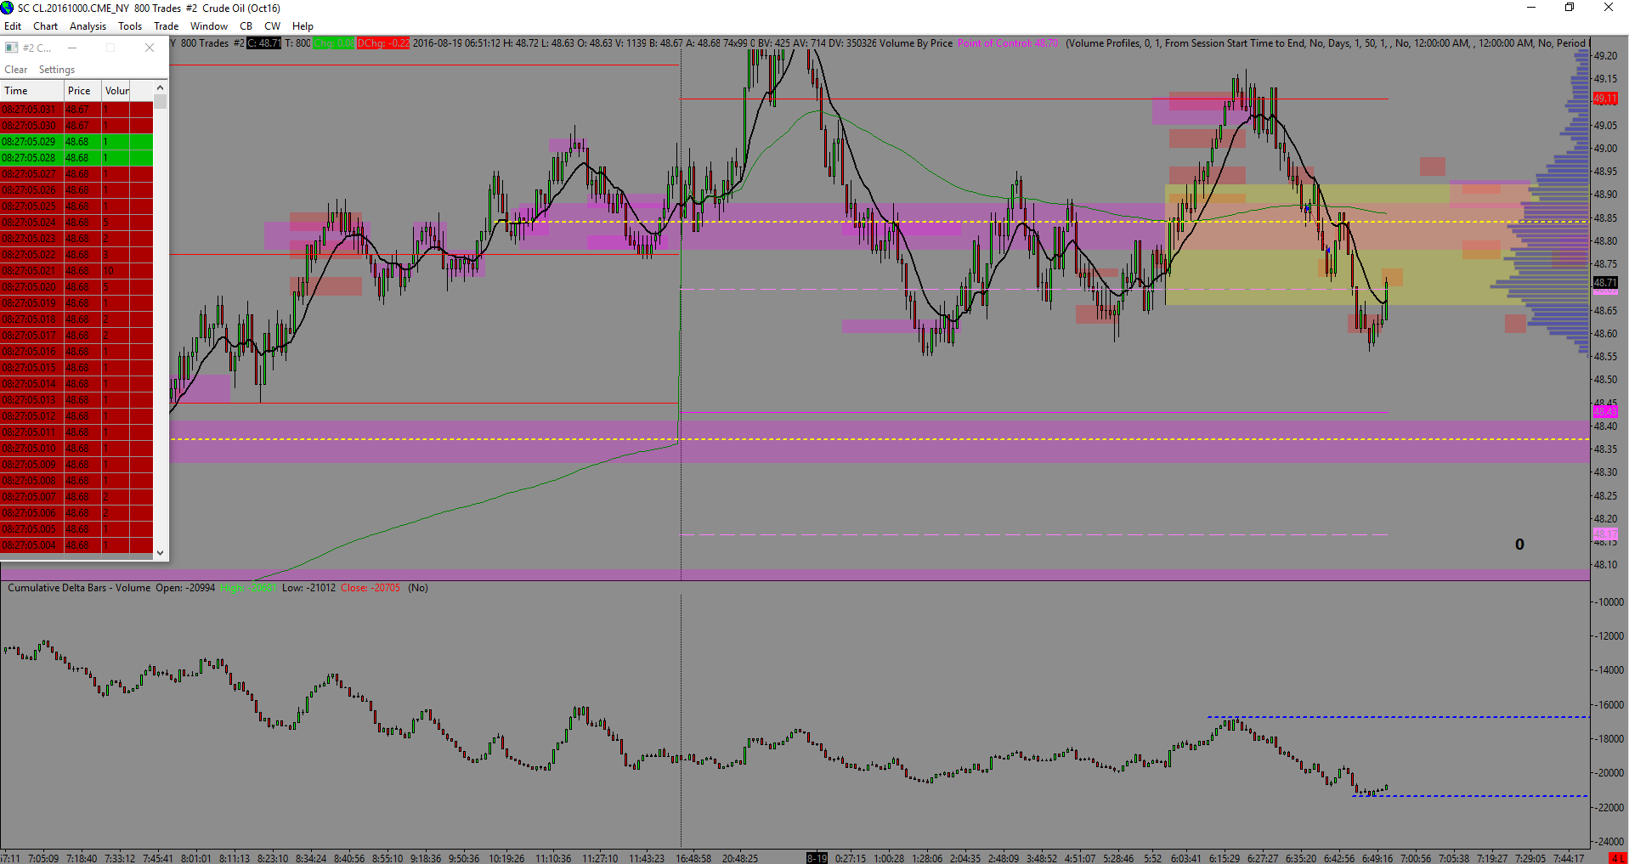The width and height of the screenshot is (1629, 864).
Task: Click the time and sales scrollbar thumb
Action: (160, 101)
